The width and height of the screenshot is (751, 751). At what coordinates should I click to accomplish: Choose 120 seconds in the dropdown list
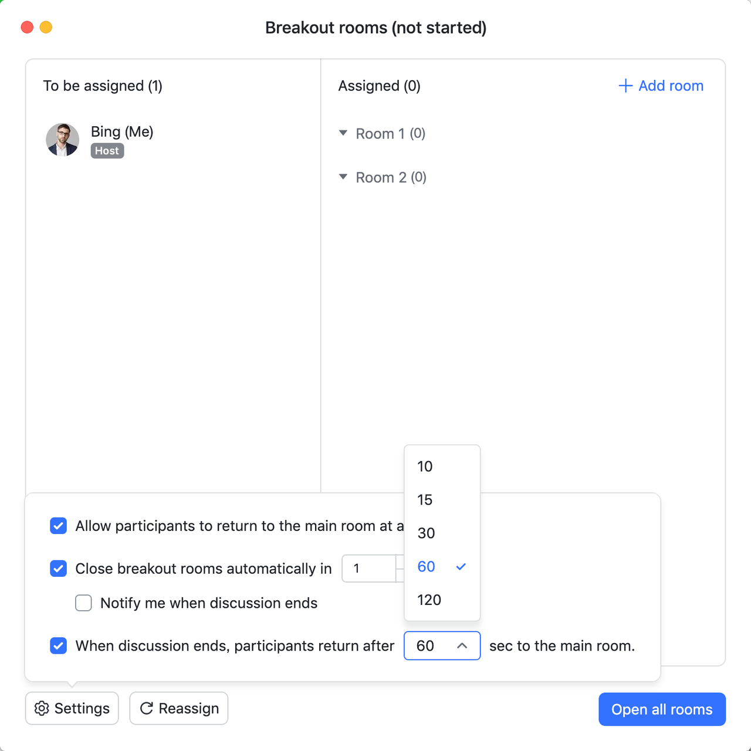pyautogui.click(x=429, y=600)
